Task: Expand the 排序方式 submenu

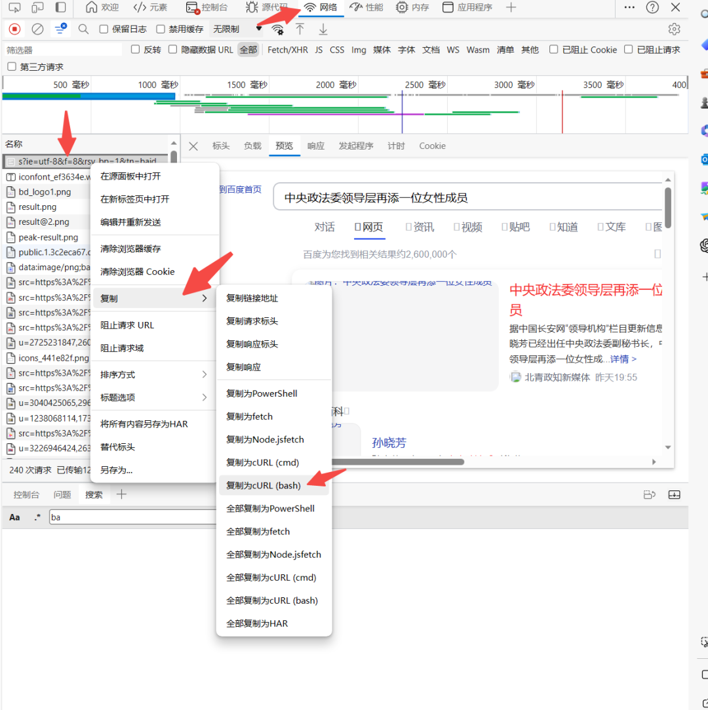Action: (154, 374)
